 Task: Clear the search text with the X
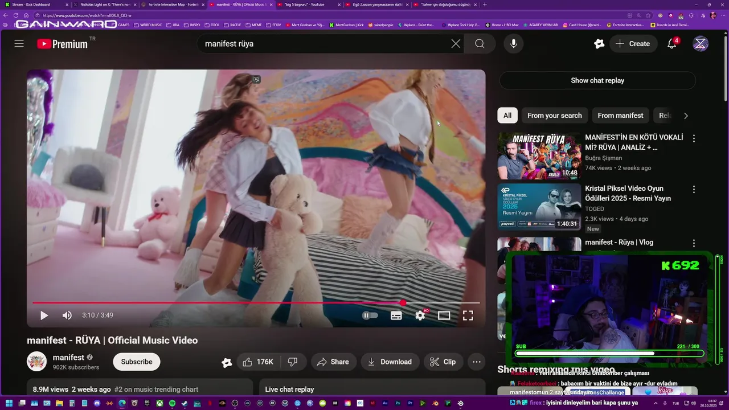[x=456, y=43]
